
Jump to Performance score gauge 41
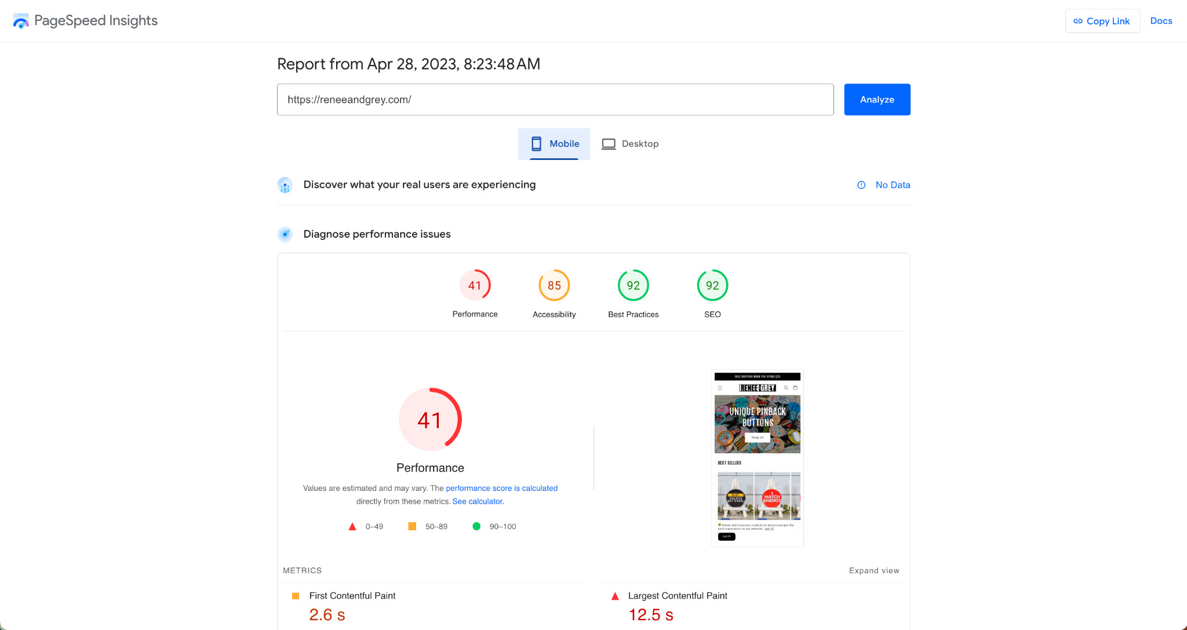coord(475,285)
